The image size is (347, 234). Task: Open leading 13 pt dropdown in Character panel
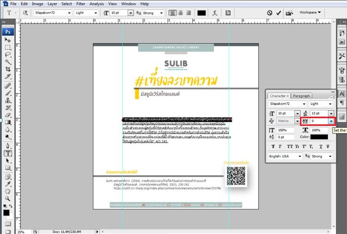tap(331, 113)
